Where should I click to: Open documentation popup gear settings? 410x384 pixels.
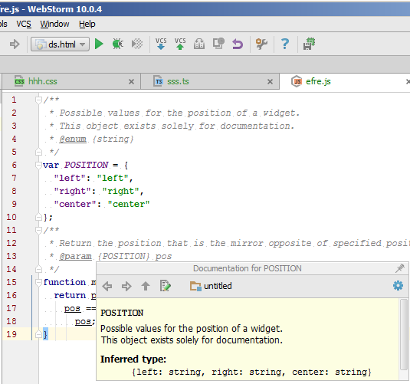(398, 286)
